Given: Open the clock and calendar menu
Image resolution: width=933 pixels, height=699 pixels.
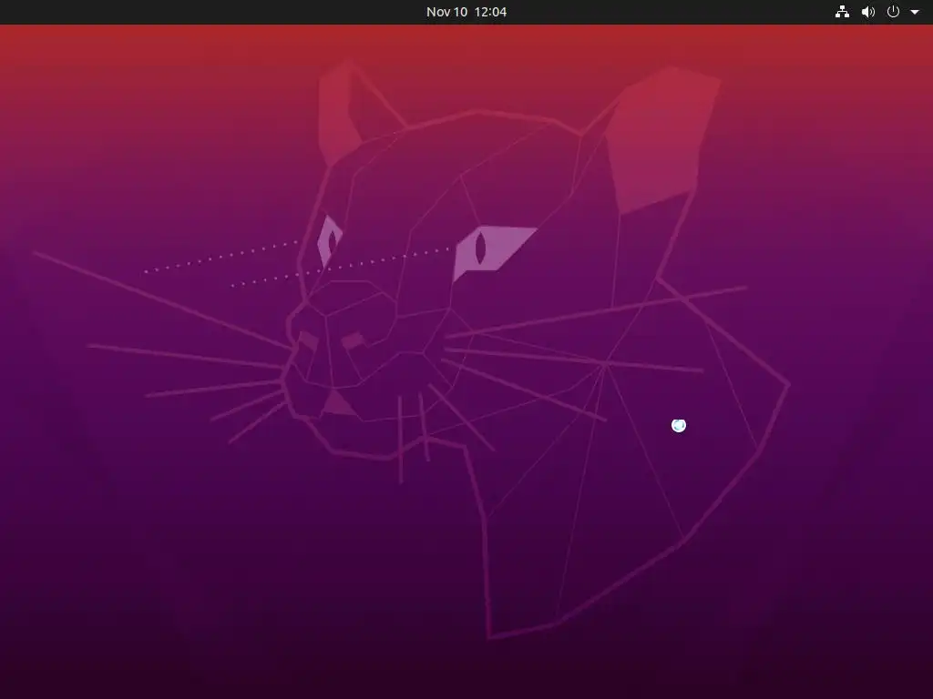Looking at the screenshot, I should click(x=466, y=12).
